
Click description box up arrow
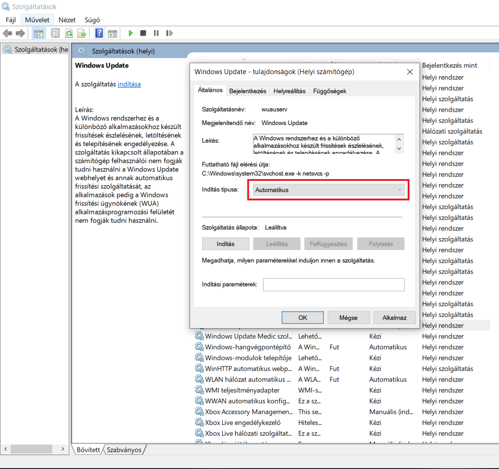pyautogui.click(x=399, y=140)
